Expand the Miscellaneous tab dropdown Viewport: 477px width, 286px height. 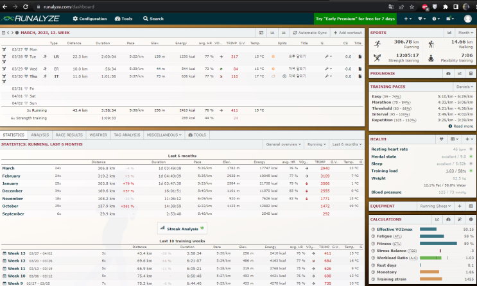[164, 135]
